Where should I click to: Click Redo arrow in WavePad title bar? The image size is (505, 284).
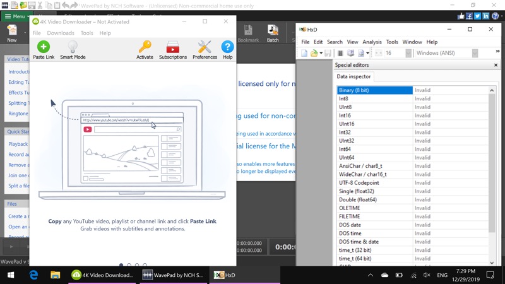point(74,5)
